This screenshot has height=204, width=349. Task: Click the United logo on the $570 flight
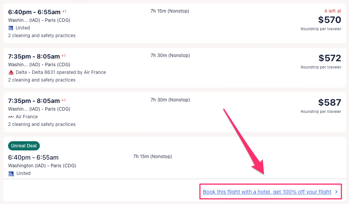(x=11, y=28)
